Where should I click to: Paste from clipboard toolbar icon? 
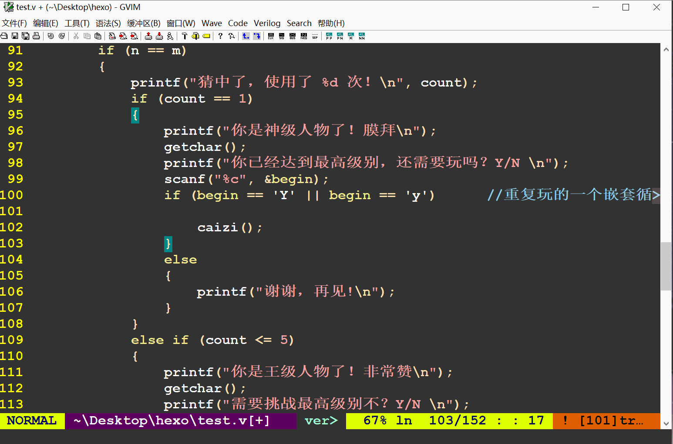pos(98,36)
